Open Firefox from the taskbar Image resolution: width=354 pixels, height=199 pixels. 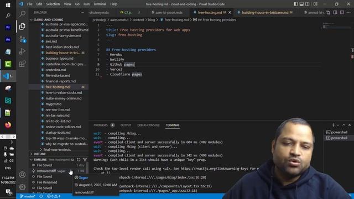click(8, 125)
